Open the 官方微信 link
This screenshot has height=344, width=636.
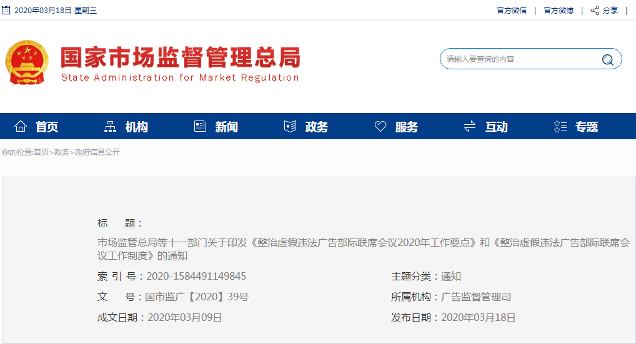[x=512, y=11]
